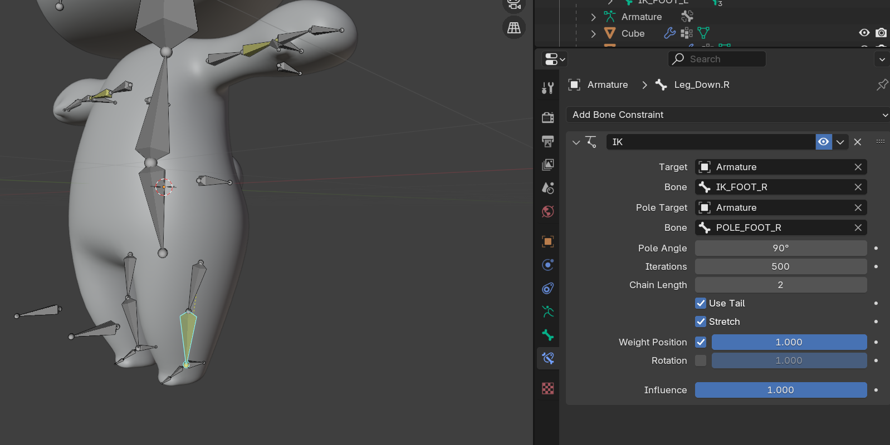Open the Output properties tab
The width and height of the screenshot is (890, 445).
548,141
